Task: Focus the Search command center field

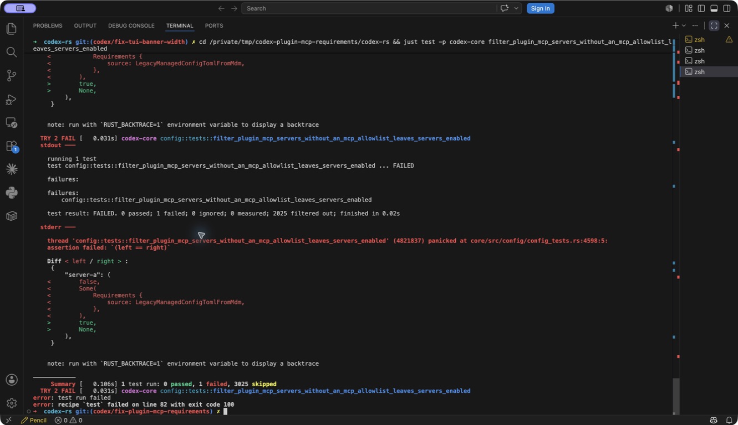Action: 369,8
